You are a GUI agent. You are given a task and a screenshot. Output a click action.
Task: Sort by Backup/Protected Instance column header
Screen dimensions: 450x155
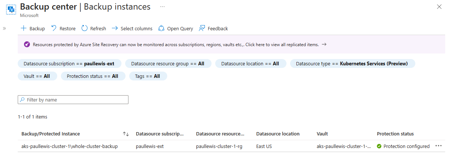51,134
